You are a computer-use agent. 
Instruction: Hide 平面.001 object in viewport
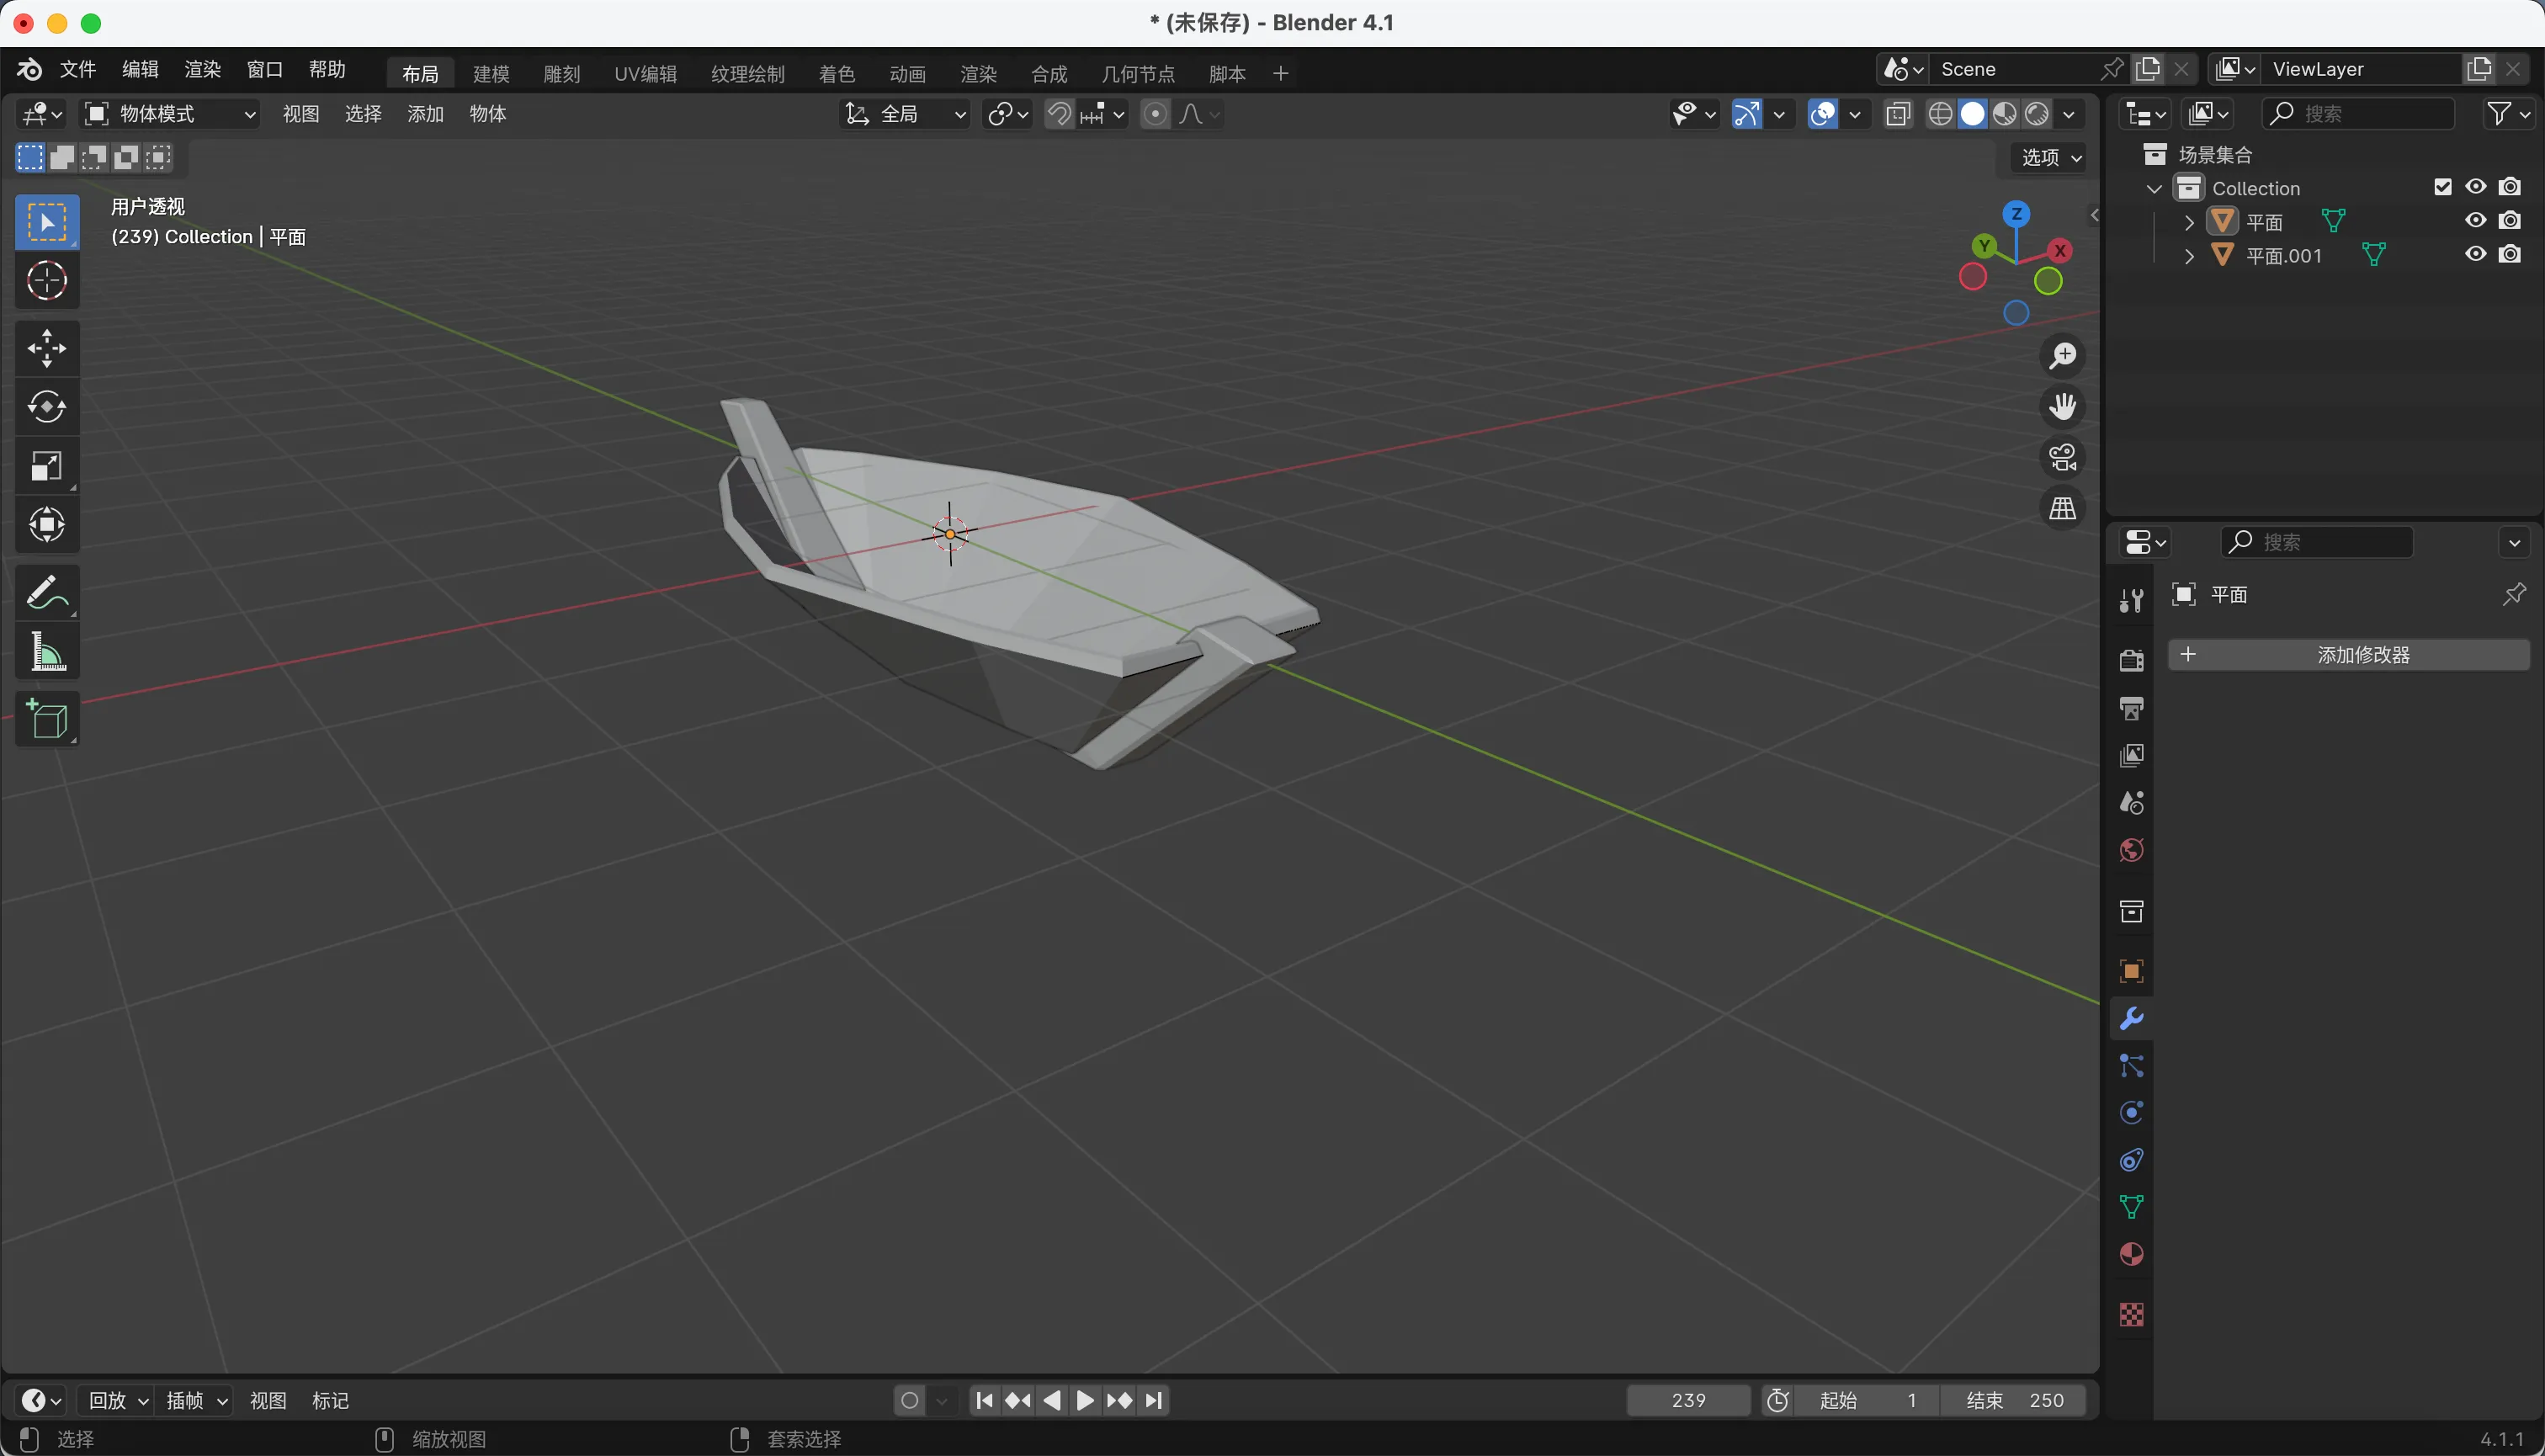(x=2475, y=254)
